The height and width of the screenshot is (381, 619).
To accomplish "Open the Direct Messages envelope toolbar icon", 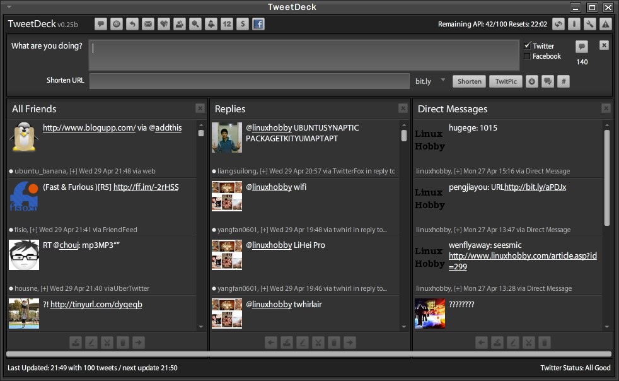I will coord(148,24).
